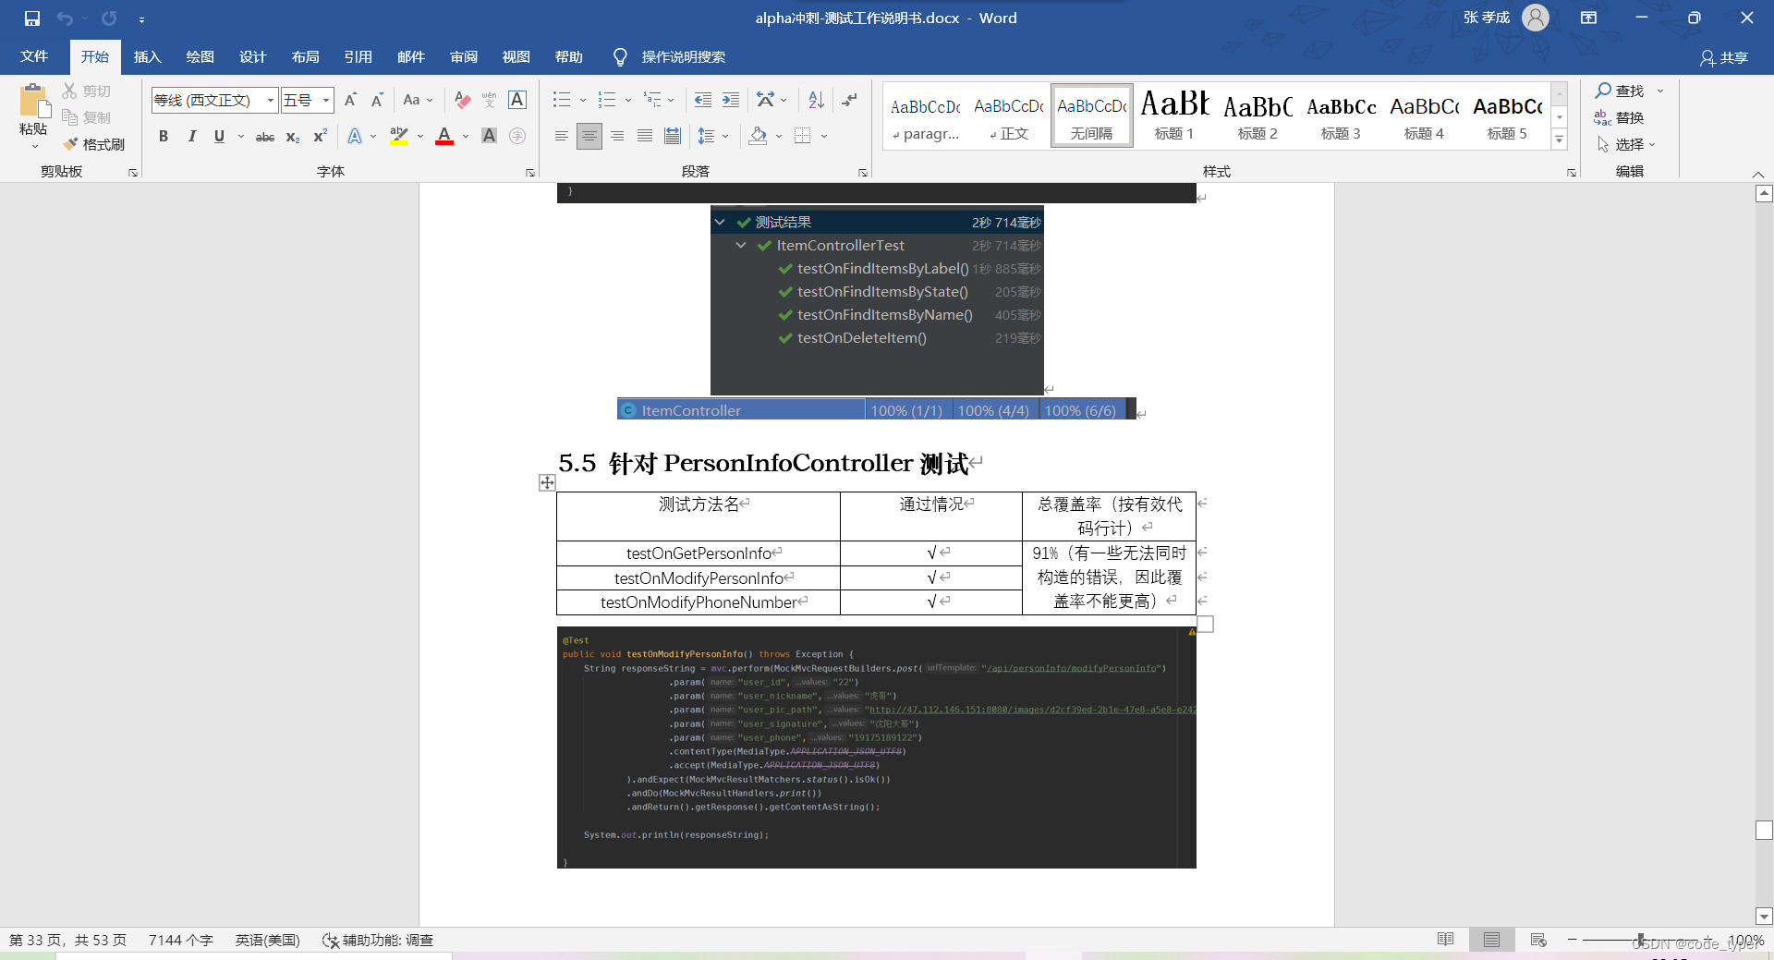Open the File (文件) tab

[34, 57]
